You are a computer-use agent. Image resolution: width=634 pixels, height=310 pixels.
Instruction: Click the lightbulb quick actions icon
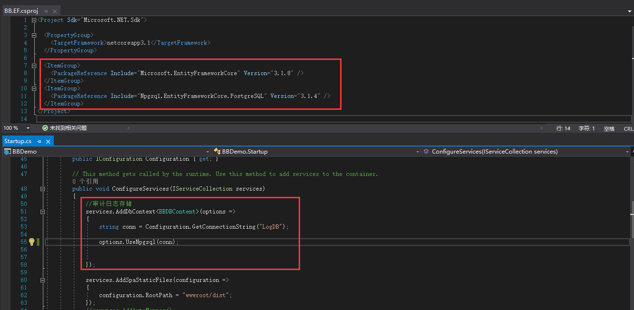31,242
